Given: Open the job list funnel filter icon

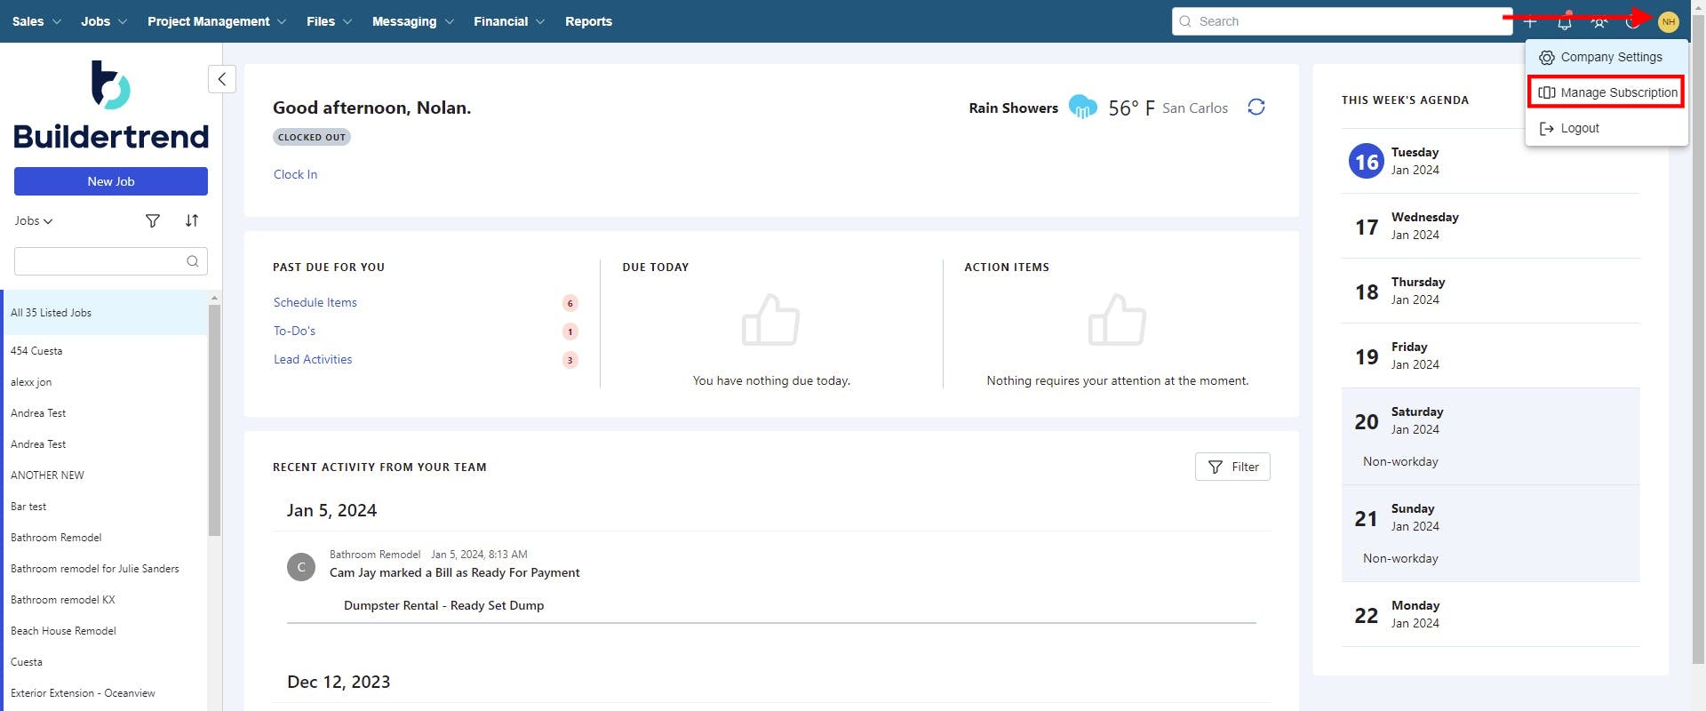Looking at the screenshot, I should (x=153, y=221).
